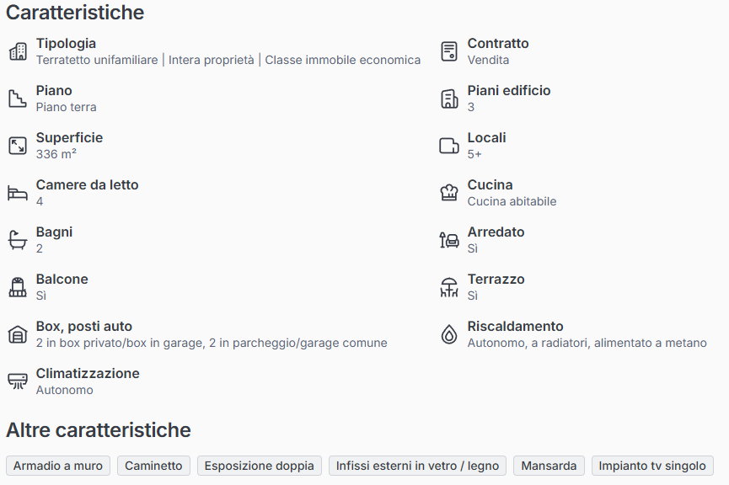Click Infissi esterni in vetro / legno tag
This screenshot has height=485, width=729.
[418, 466]
